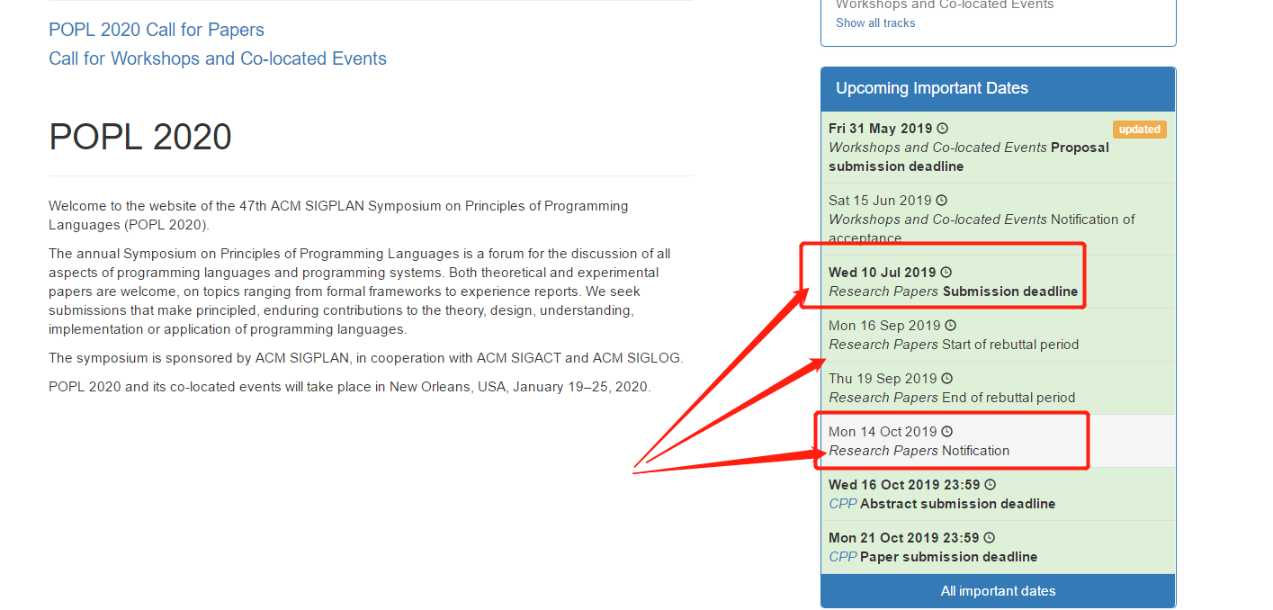Open All important dates button
This screenshot has height=610, width=1273.
998,591
